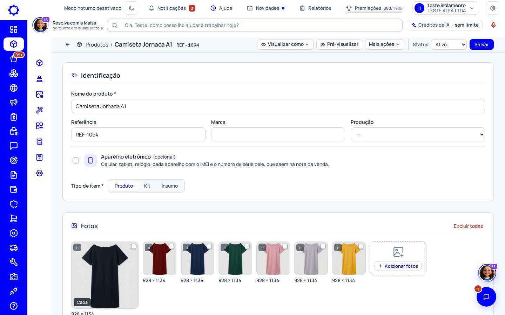Image resolution: width=505 pixels, height=315 pixels.
Task: Click the Marca input field
Action: pyautogui.click(x=278, y=134)
